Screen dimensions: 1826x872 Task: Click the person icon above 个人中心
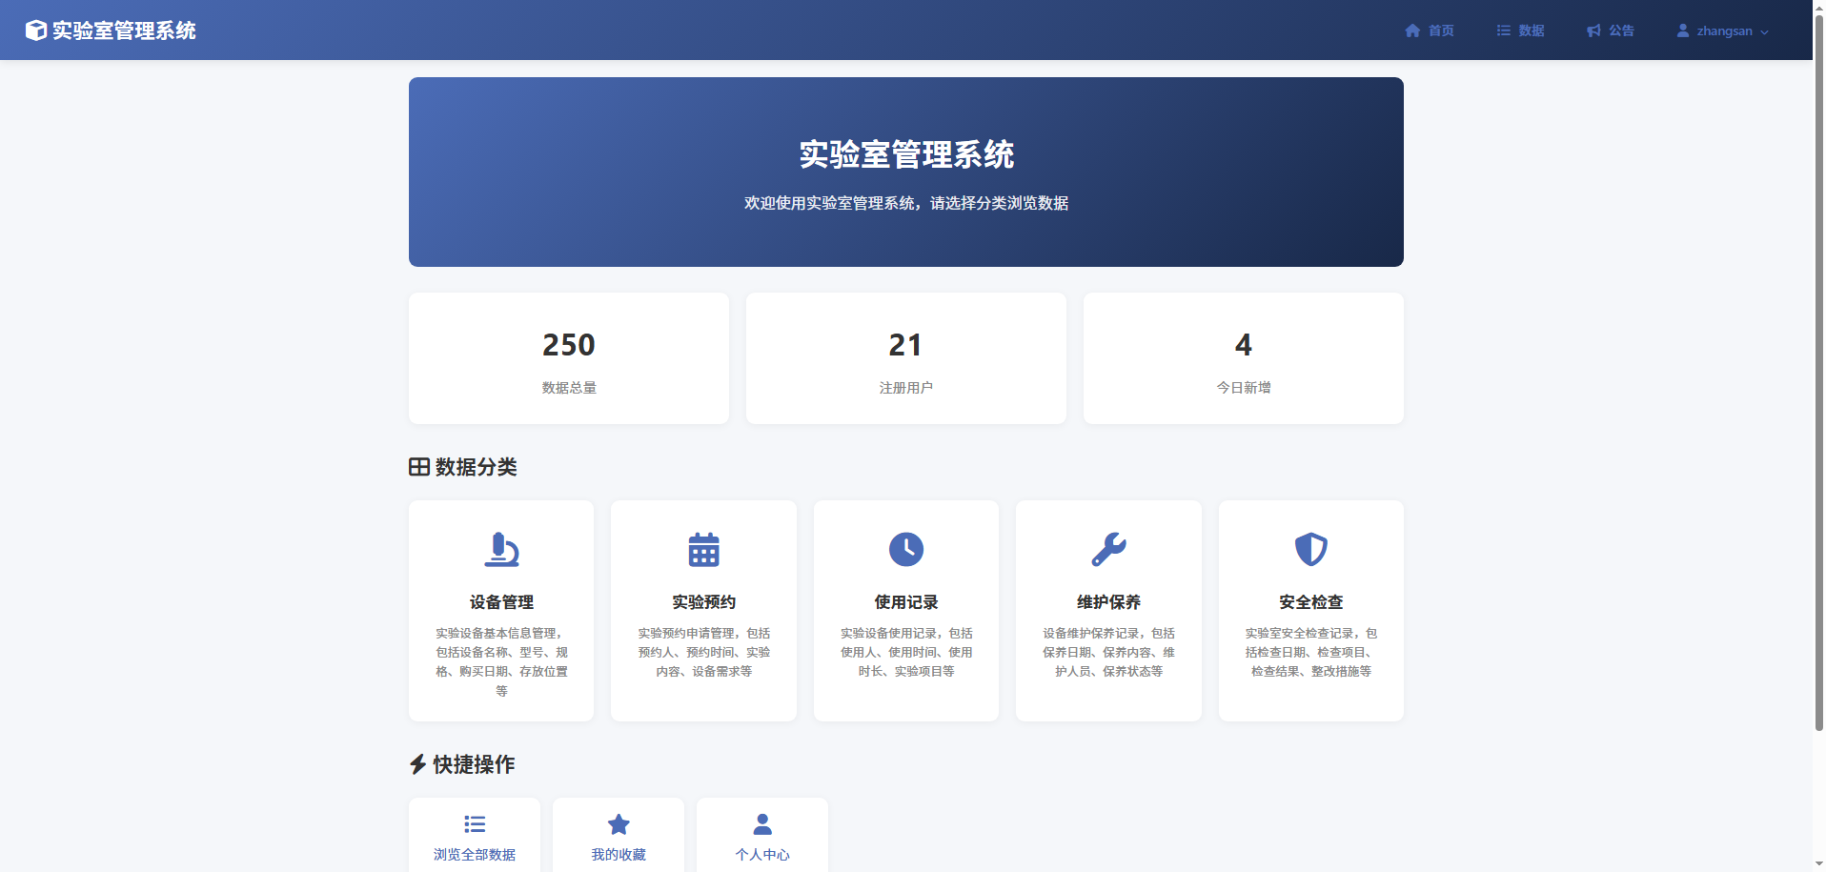coord(762,824)
